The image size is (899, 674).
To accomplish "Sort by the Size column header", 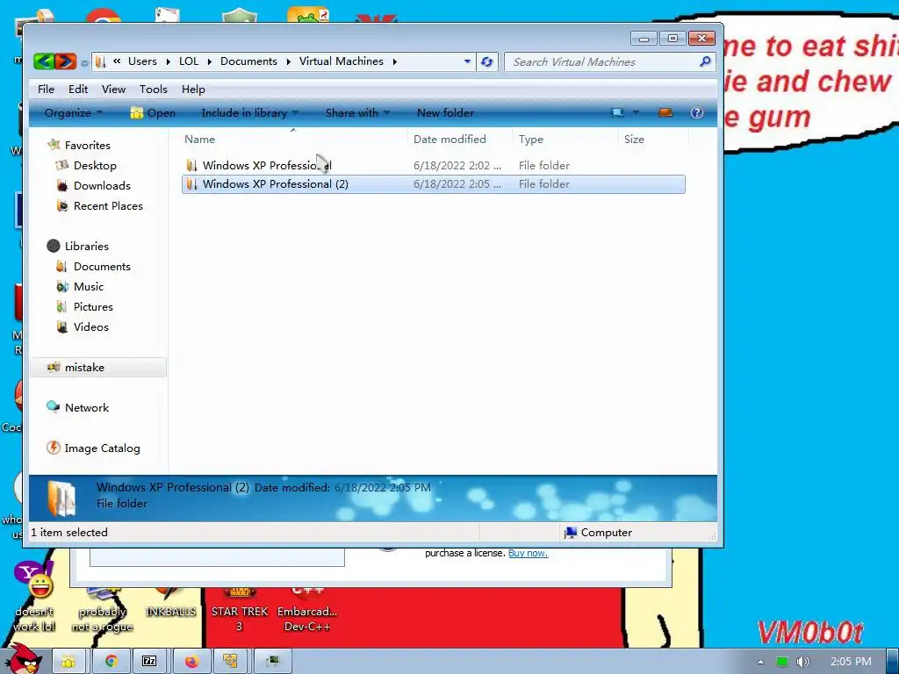I will [653, 140].
